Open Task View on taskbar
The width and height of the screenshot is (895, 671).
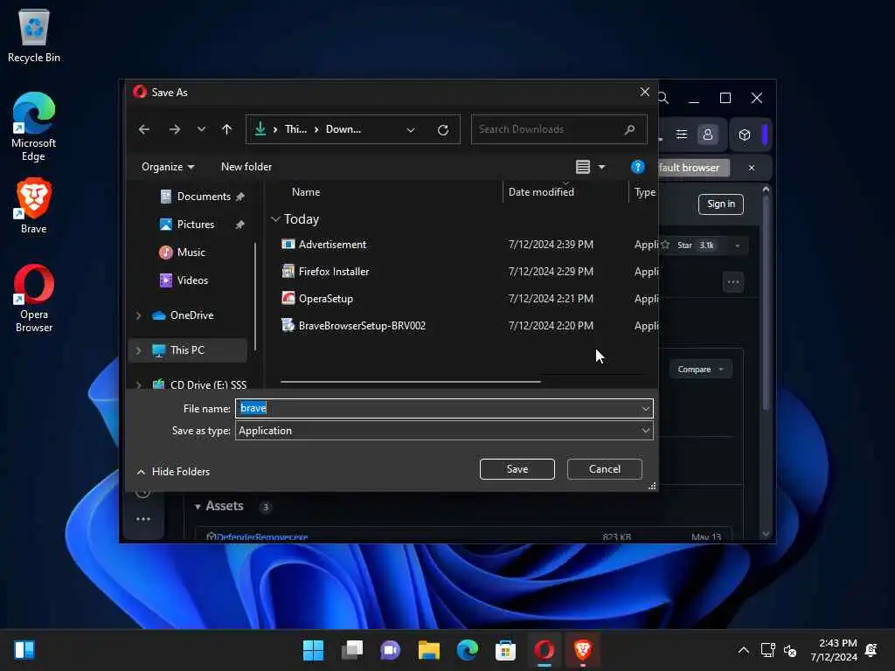[x=352, y=650]
